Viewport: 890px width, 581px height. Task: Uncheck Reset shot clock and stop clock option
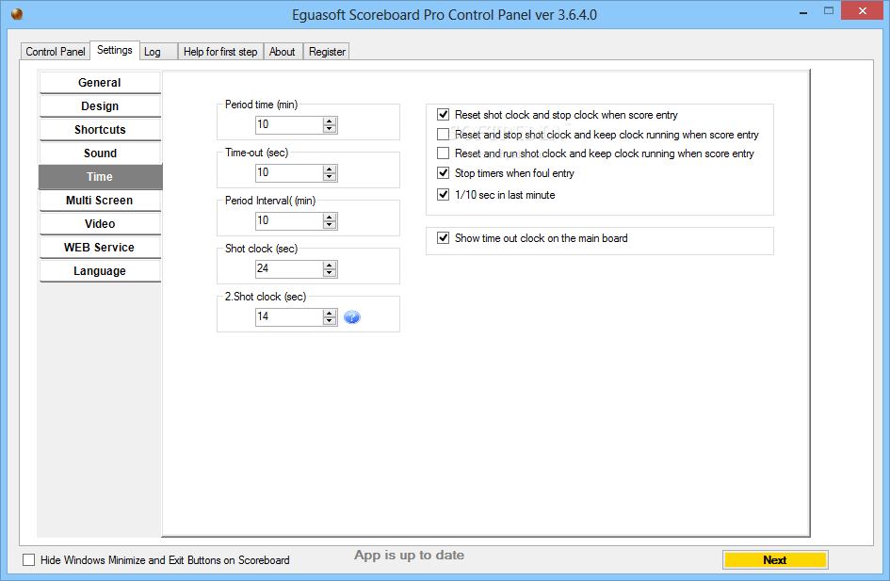pyautogui.click(x=444, y=115)
